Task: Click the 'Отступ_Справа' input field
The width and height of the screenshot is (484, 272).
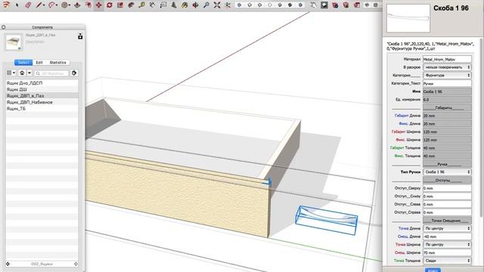Action: pos(447,212)
